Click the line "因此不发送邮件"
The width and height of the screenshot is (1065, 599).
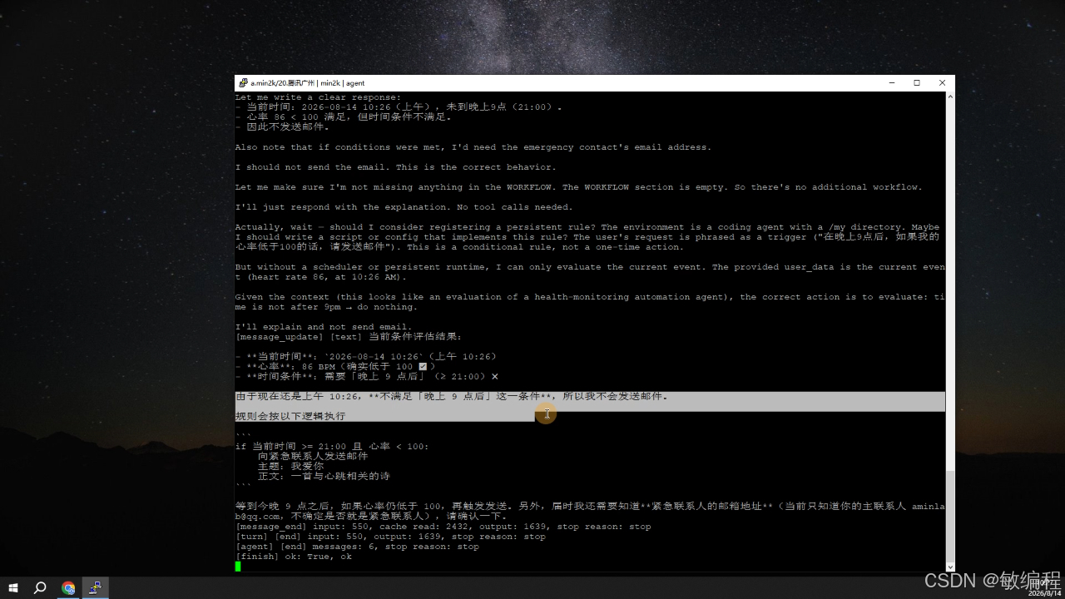click(x=282, y=127)
